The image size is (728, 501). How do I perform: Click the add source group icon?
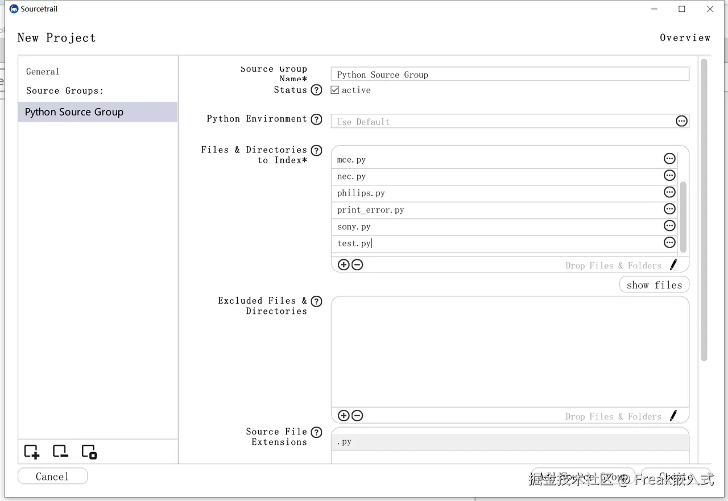click(x=32, y=452)
